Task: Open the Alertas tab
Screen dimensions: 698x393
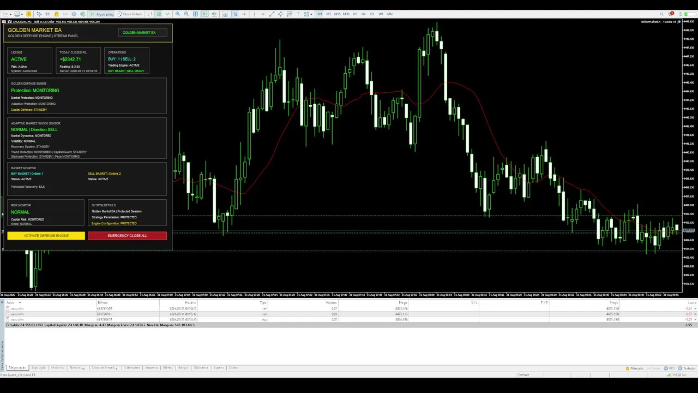Action: [x=168, y=368]
